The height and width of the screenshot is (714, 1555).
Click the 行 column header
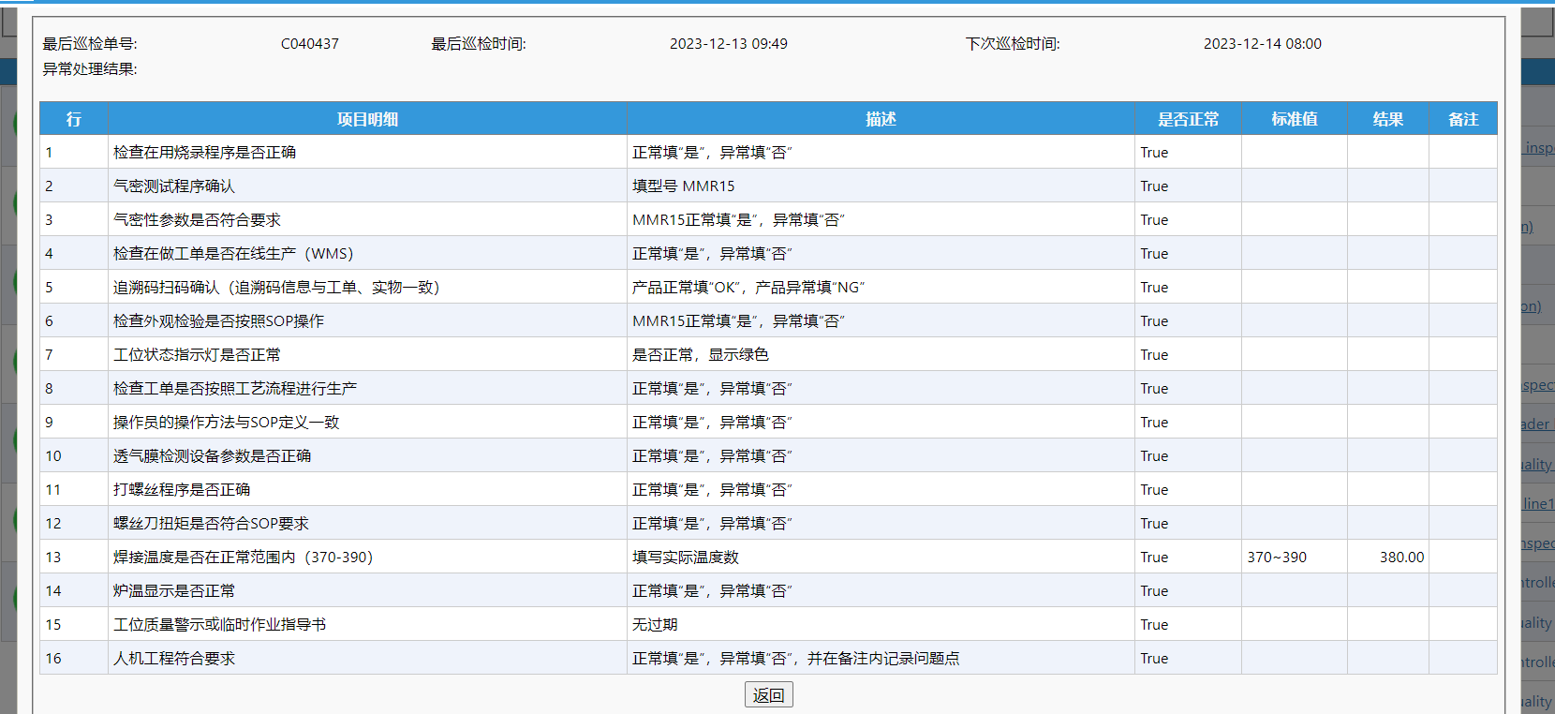tap(74, 119)
